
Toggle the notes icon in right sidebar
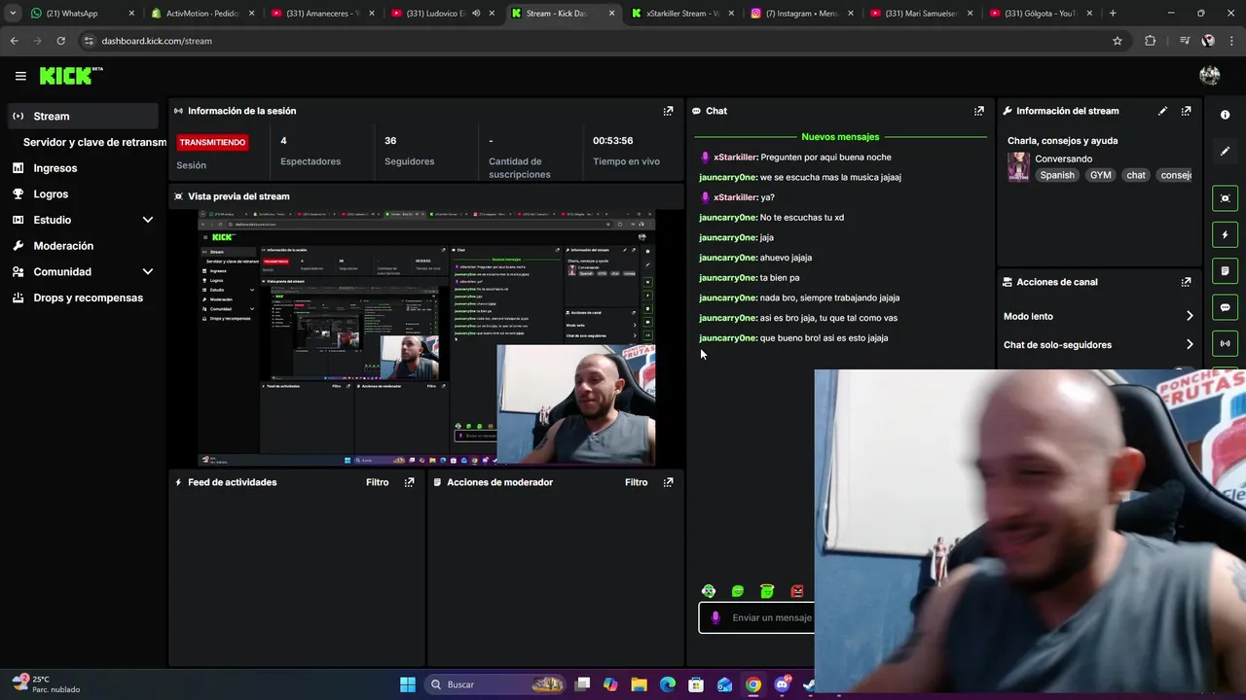(x=1225, y=270)
